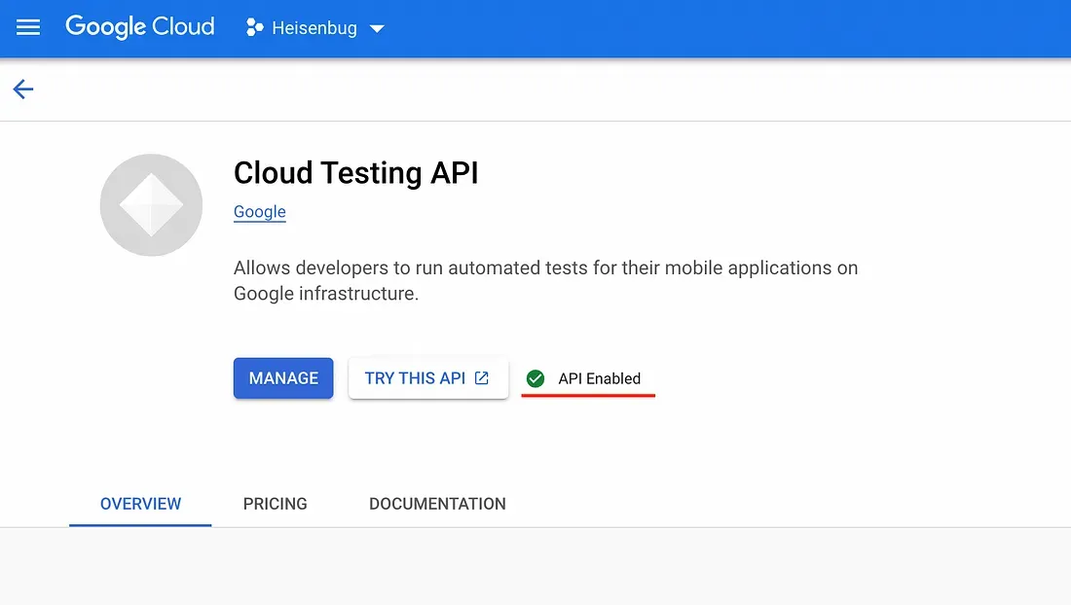Image resolution: width=1071 pixels, height=605 pixels.
Task: Switch to the OVERVIEW tab
Action: click(141, 504)
